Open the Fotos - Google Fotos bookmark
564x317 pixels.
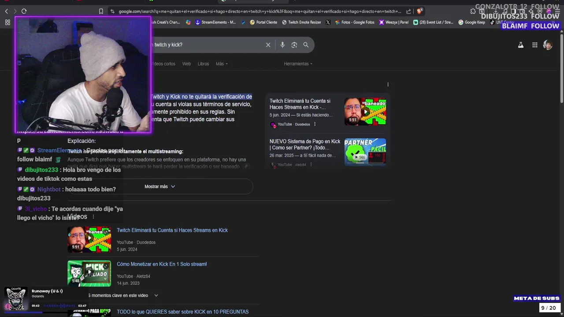355,22
